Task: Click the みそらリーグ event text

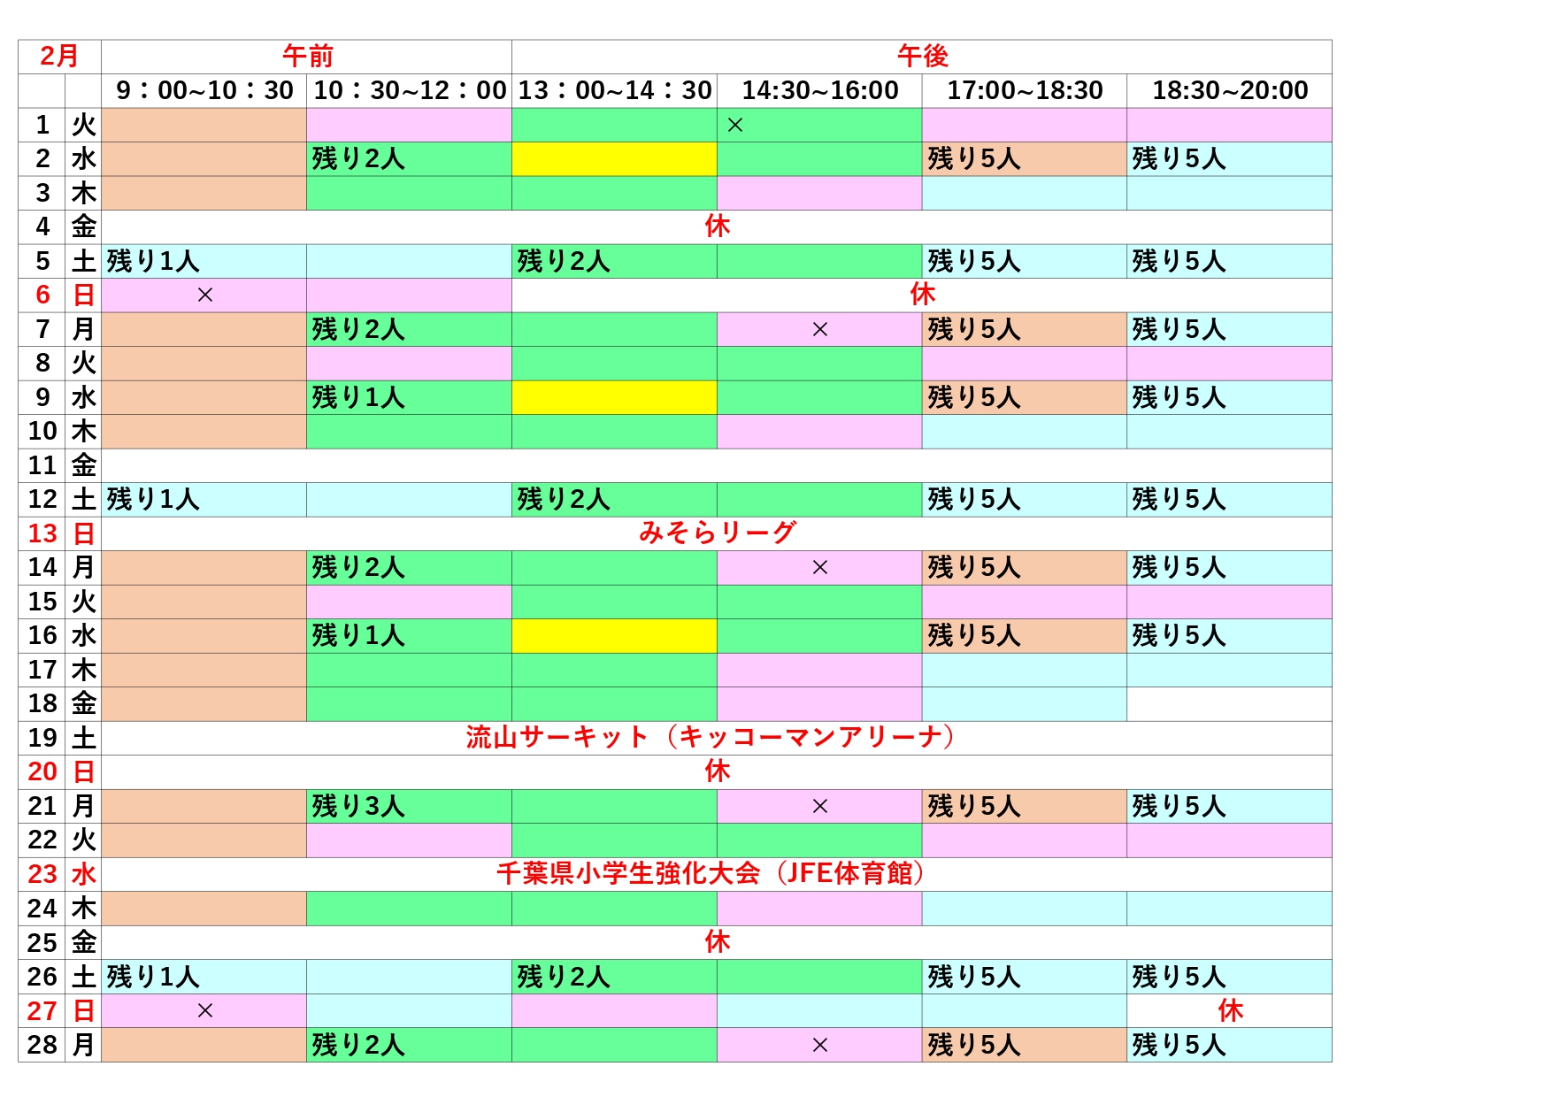Action: pyautogui.click(x=717, y=533)
